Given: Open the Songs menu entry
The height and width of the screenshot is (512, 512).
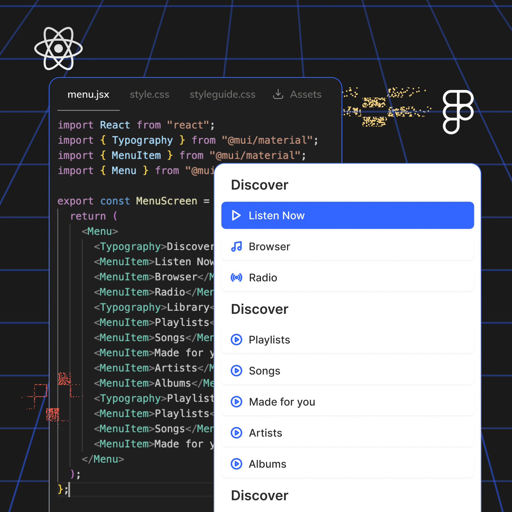Looking at the screenshot, I should click(347, 371).
